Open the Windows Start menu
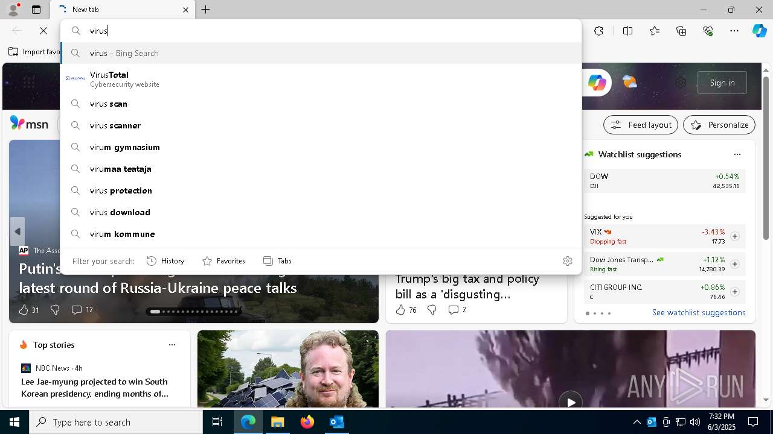Screen dimensions: 773x434 14,422
